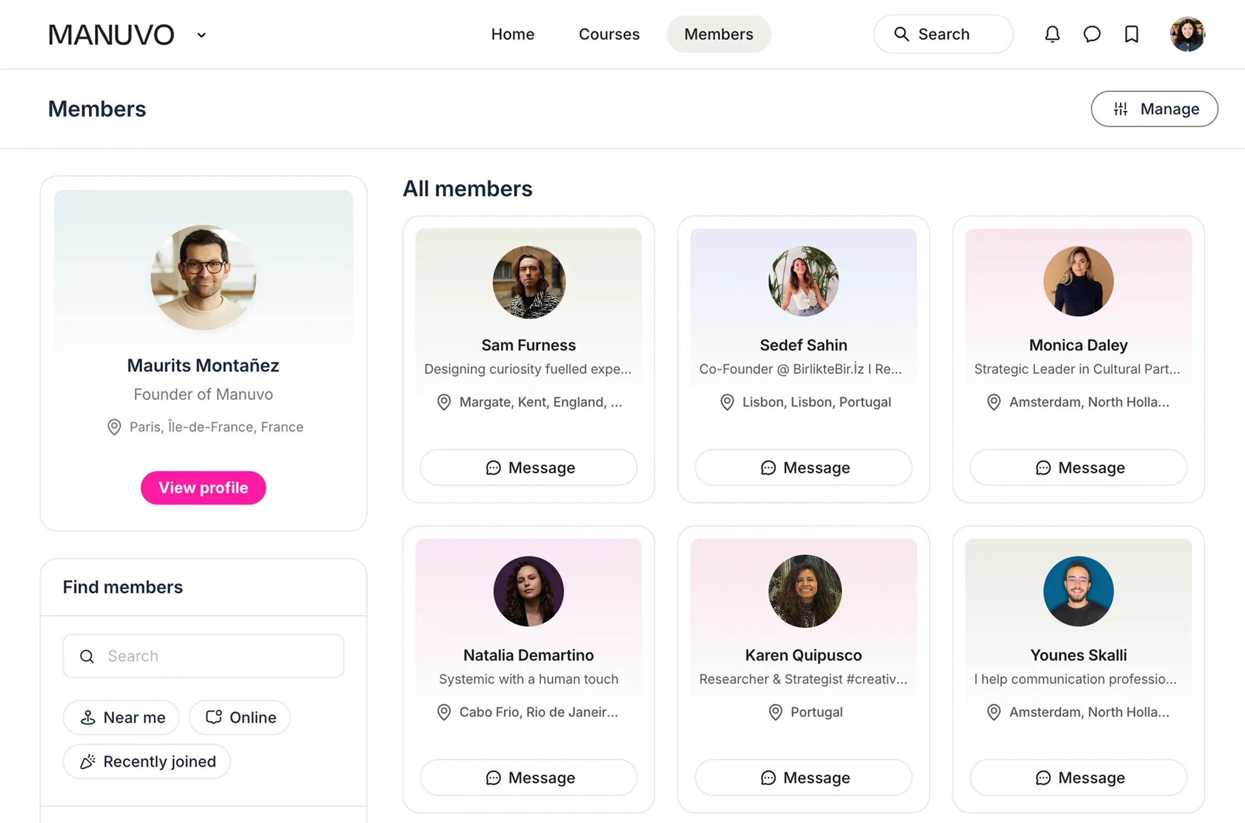The image size is (1245, 823).
Task: Switch to the Courses tab
Action: pos(609,34)
